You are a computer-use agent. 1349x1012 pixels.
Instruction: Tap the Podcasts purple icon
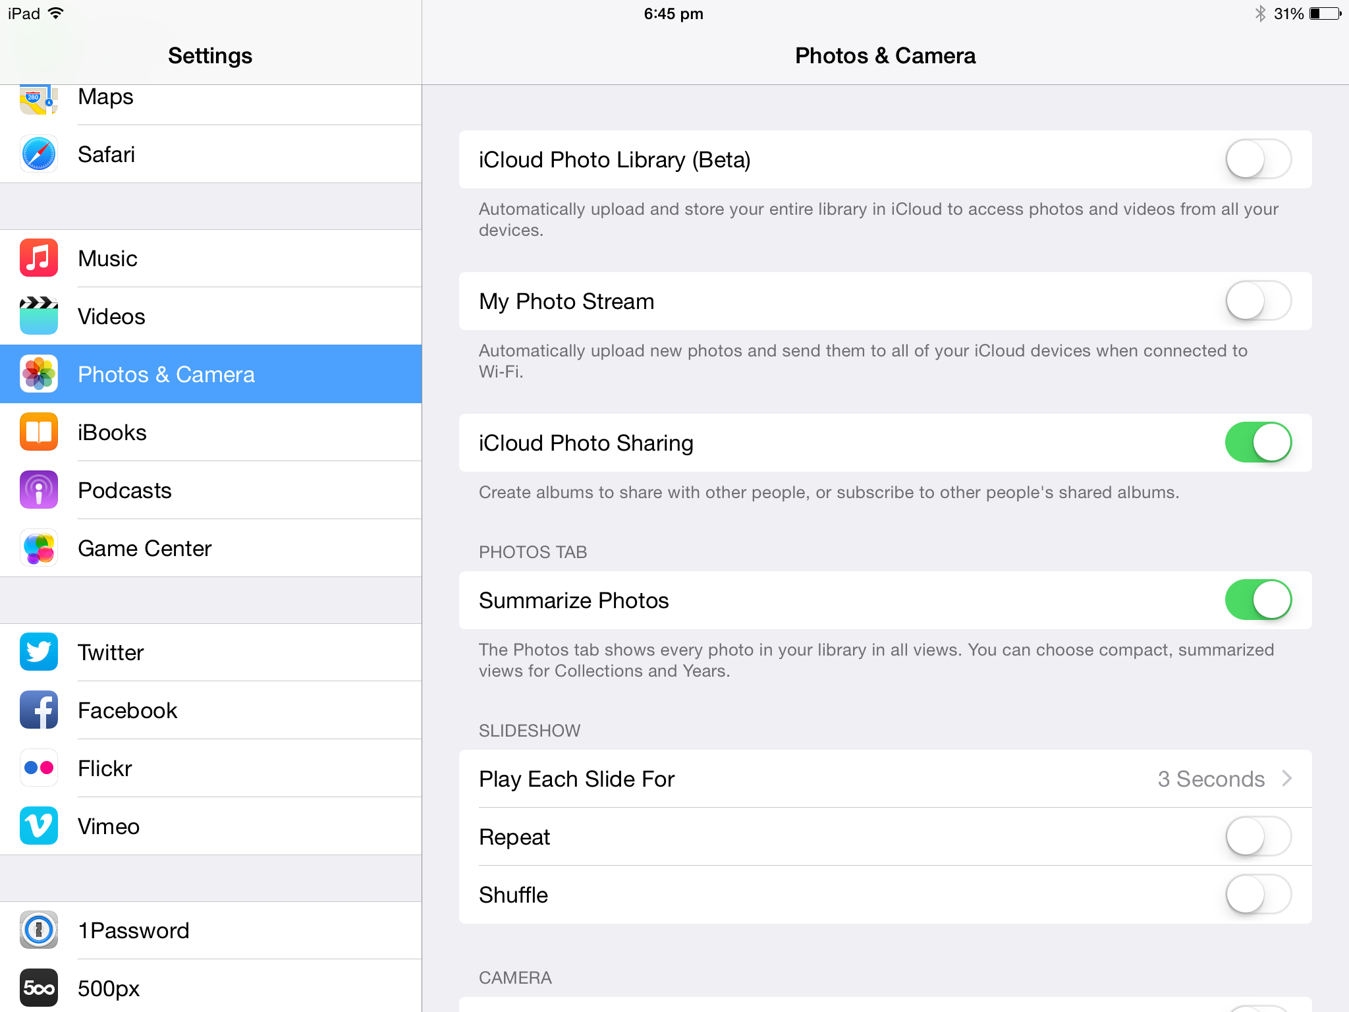click(x=39, y=490)
